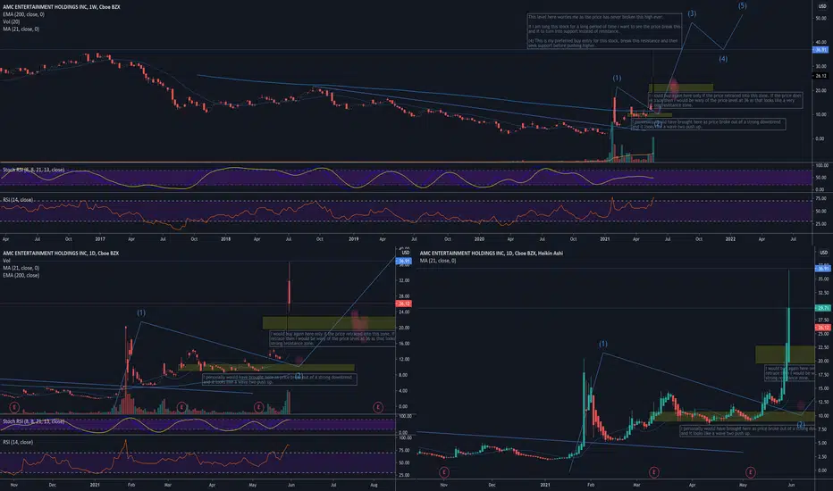Click the 'This level here worries me' annotation box
Screen dimensions: 833x491
[604, 31]
